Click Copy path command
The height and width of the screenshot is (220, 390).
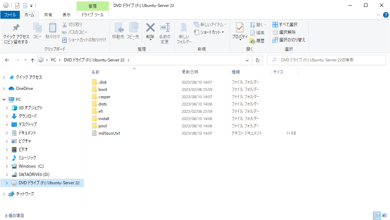[x=75, y=32]
